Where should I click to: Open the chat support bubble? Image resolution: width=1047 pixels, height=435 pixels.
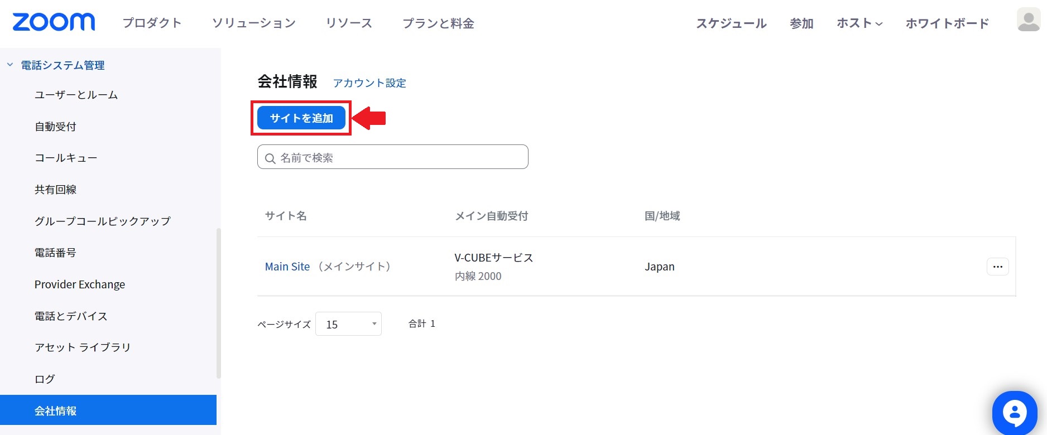[1014, 413]
